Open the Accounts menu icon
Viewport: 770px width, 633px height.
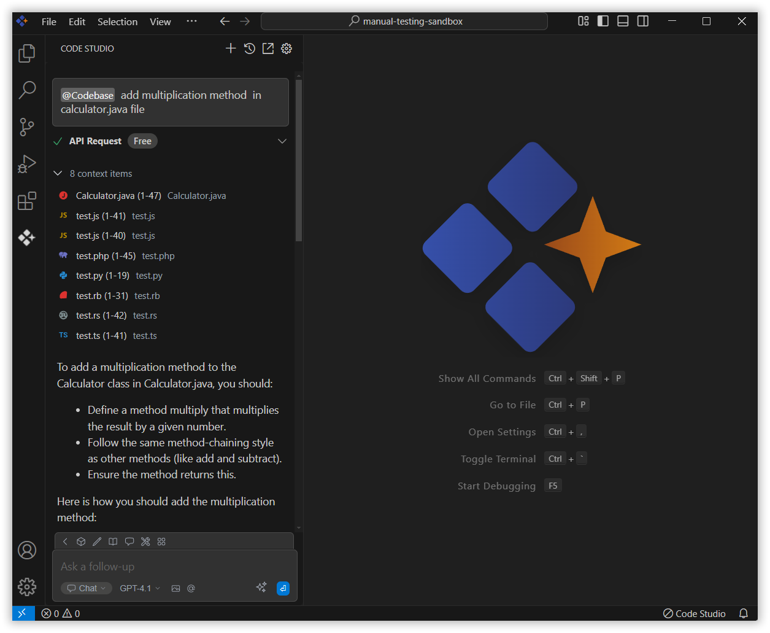27,550
